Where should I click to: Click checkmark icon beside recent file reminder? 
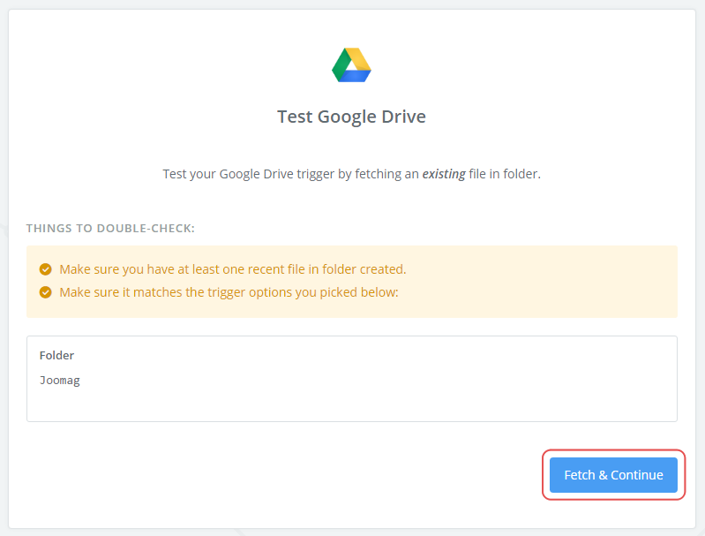pyautogui.click(x=46, y=269)
